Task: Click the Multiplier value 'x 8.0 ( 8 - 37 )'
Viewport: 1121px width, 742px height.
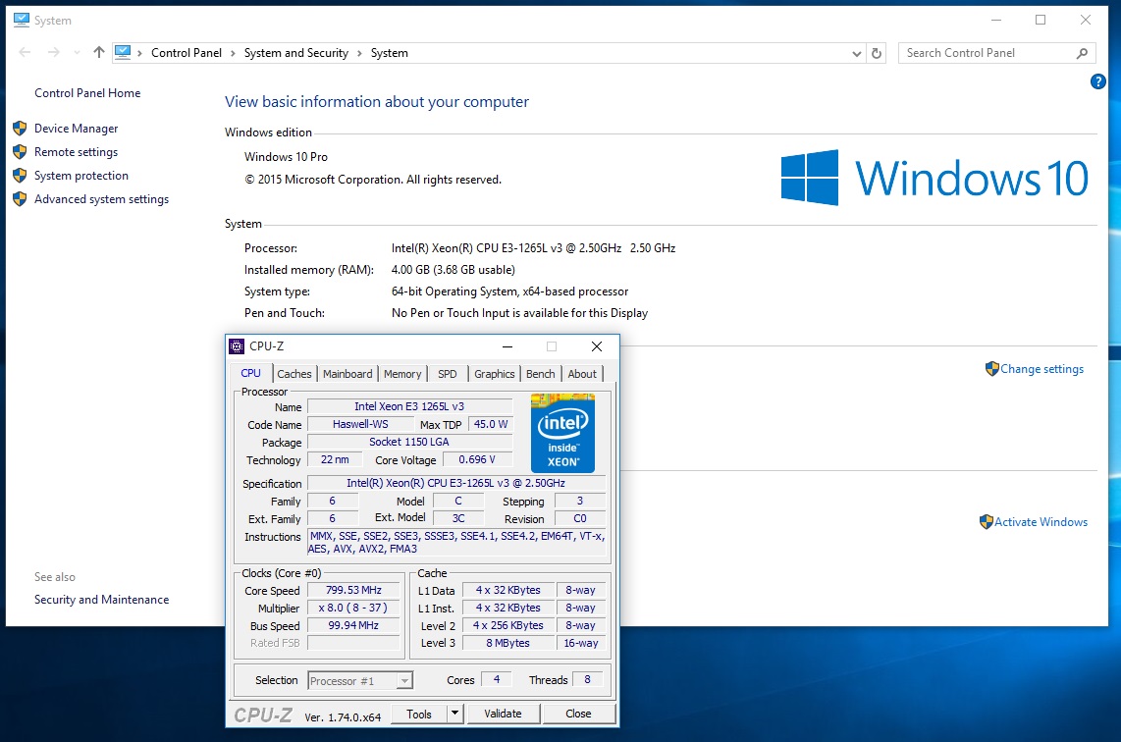Action: [354, 609]
